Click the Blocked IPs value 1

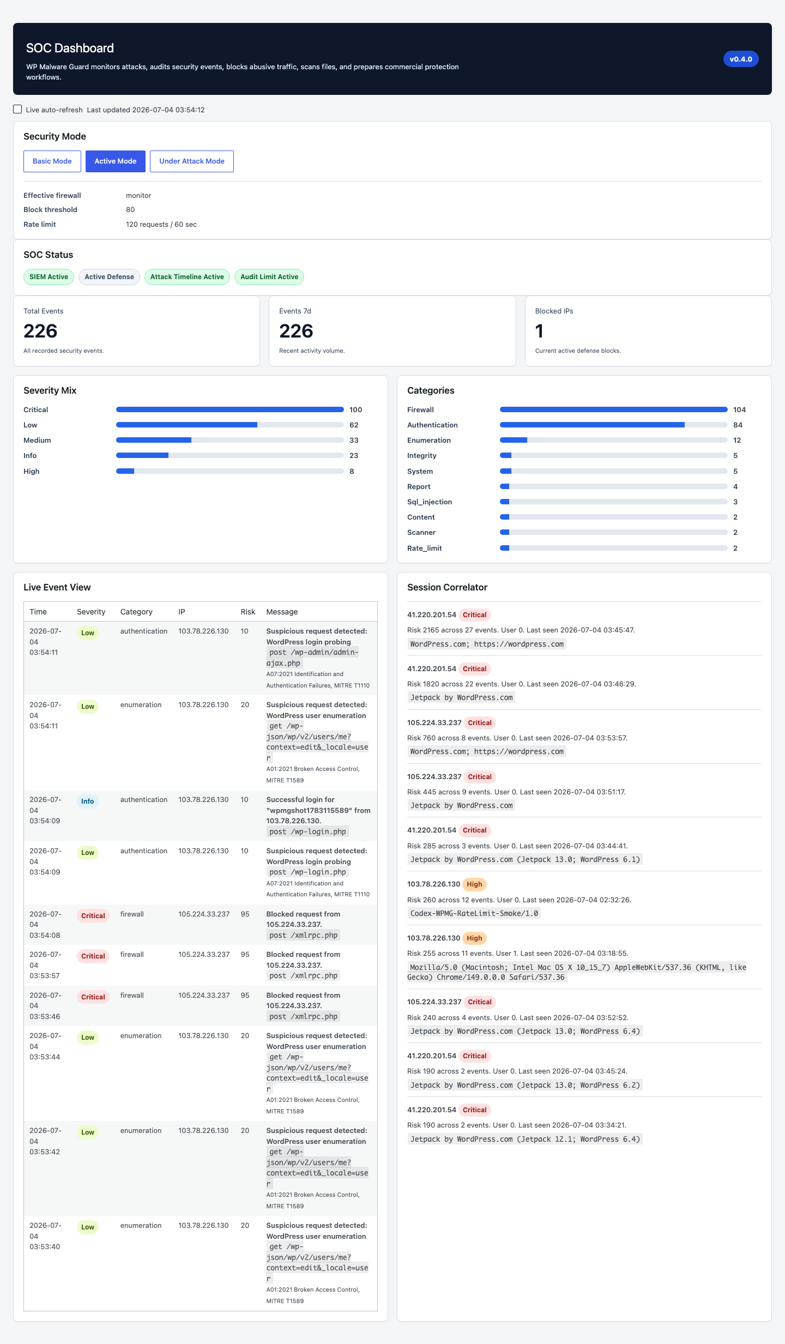point(539,331)
